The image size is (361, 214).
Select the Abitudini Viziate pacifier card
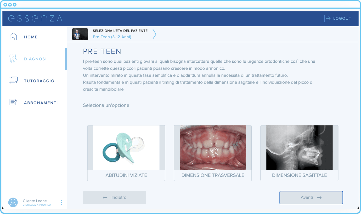[126, 153]
